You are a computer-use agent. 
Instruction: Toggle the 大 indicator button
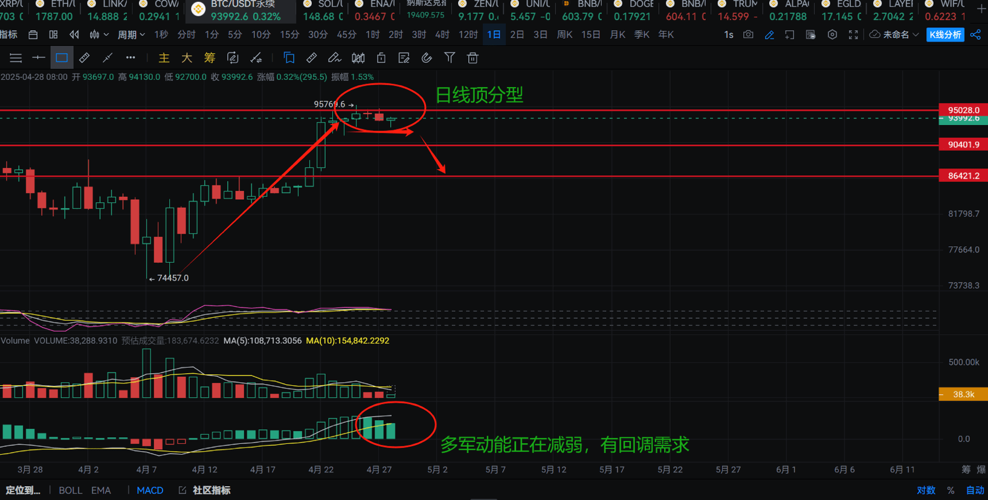point(187,58)
